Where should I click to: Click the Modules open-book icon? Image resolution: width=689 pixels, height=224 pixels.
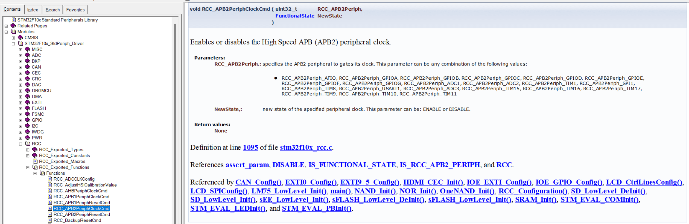pos(13,32)
